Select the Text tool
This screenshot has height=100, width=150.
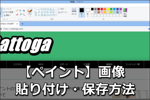[x=24, y=10]
